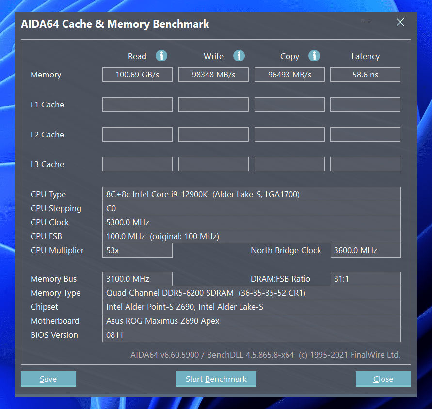
Task: Close the window with the X icon
Action: [400, 22]
